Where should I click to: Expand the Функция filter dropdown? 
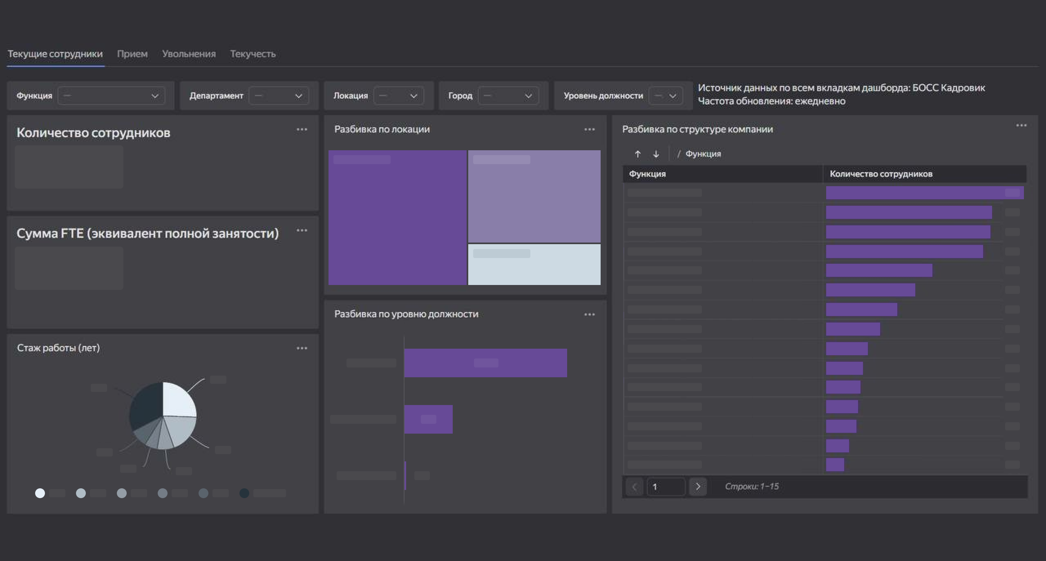[x=111, y=96]
